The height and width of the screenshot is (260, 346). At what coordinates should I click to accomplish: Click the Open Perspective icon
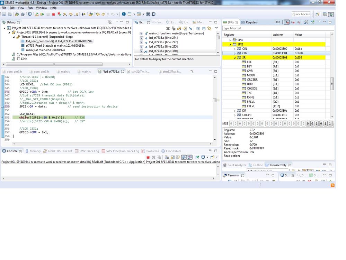pos(317,14)
